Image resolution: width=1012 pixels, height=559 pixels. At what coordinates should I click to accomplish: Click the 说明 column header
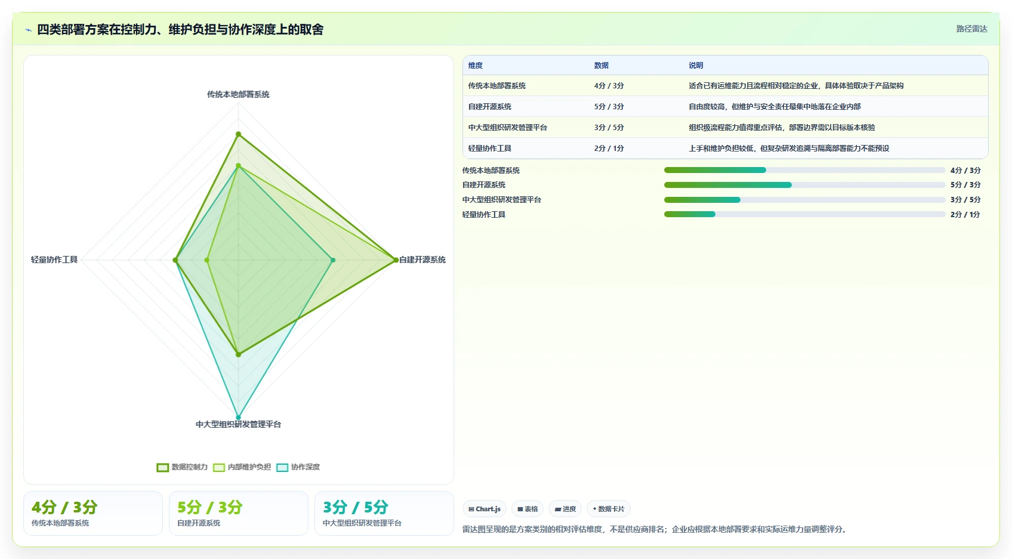[696, 66]
